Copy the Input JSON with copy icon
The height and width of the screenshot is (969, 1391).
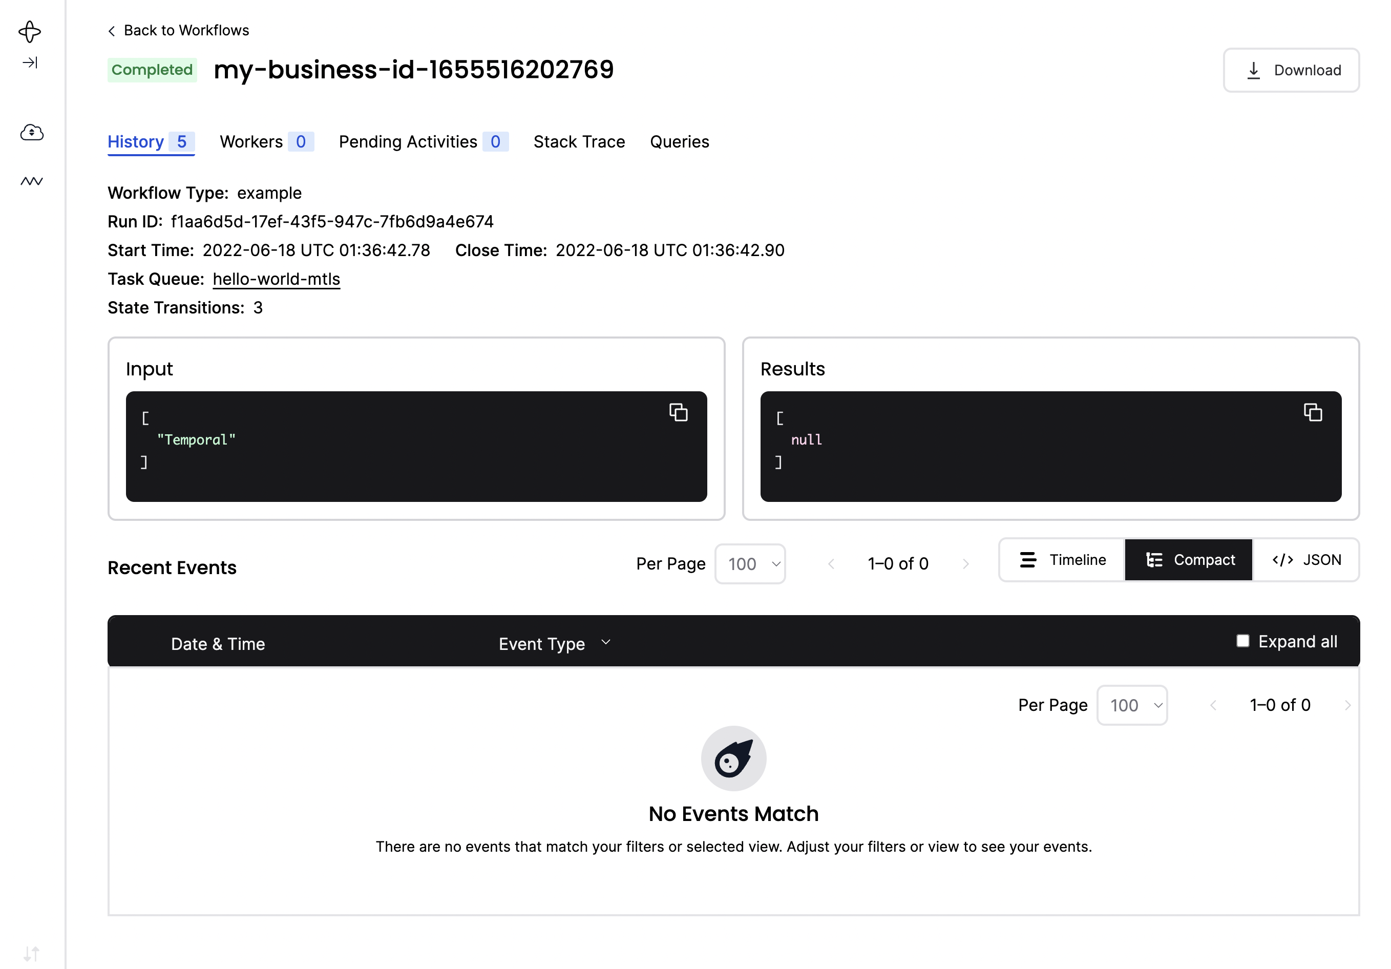pos(678,413)
